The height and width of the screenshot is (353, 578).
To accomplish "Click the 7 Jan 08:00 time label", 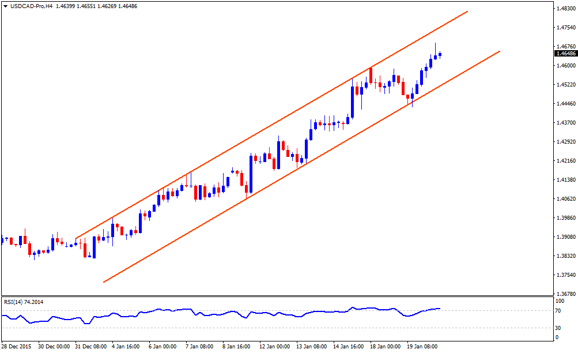I will tap(200, 347).
